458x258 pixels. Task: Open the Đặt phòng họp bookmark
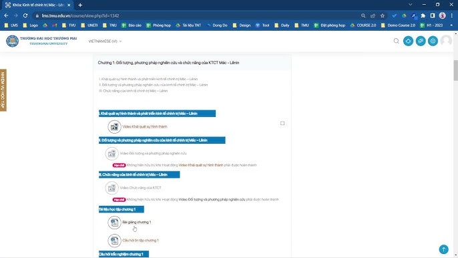(330, 25)
